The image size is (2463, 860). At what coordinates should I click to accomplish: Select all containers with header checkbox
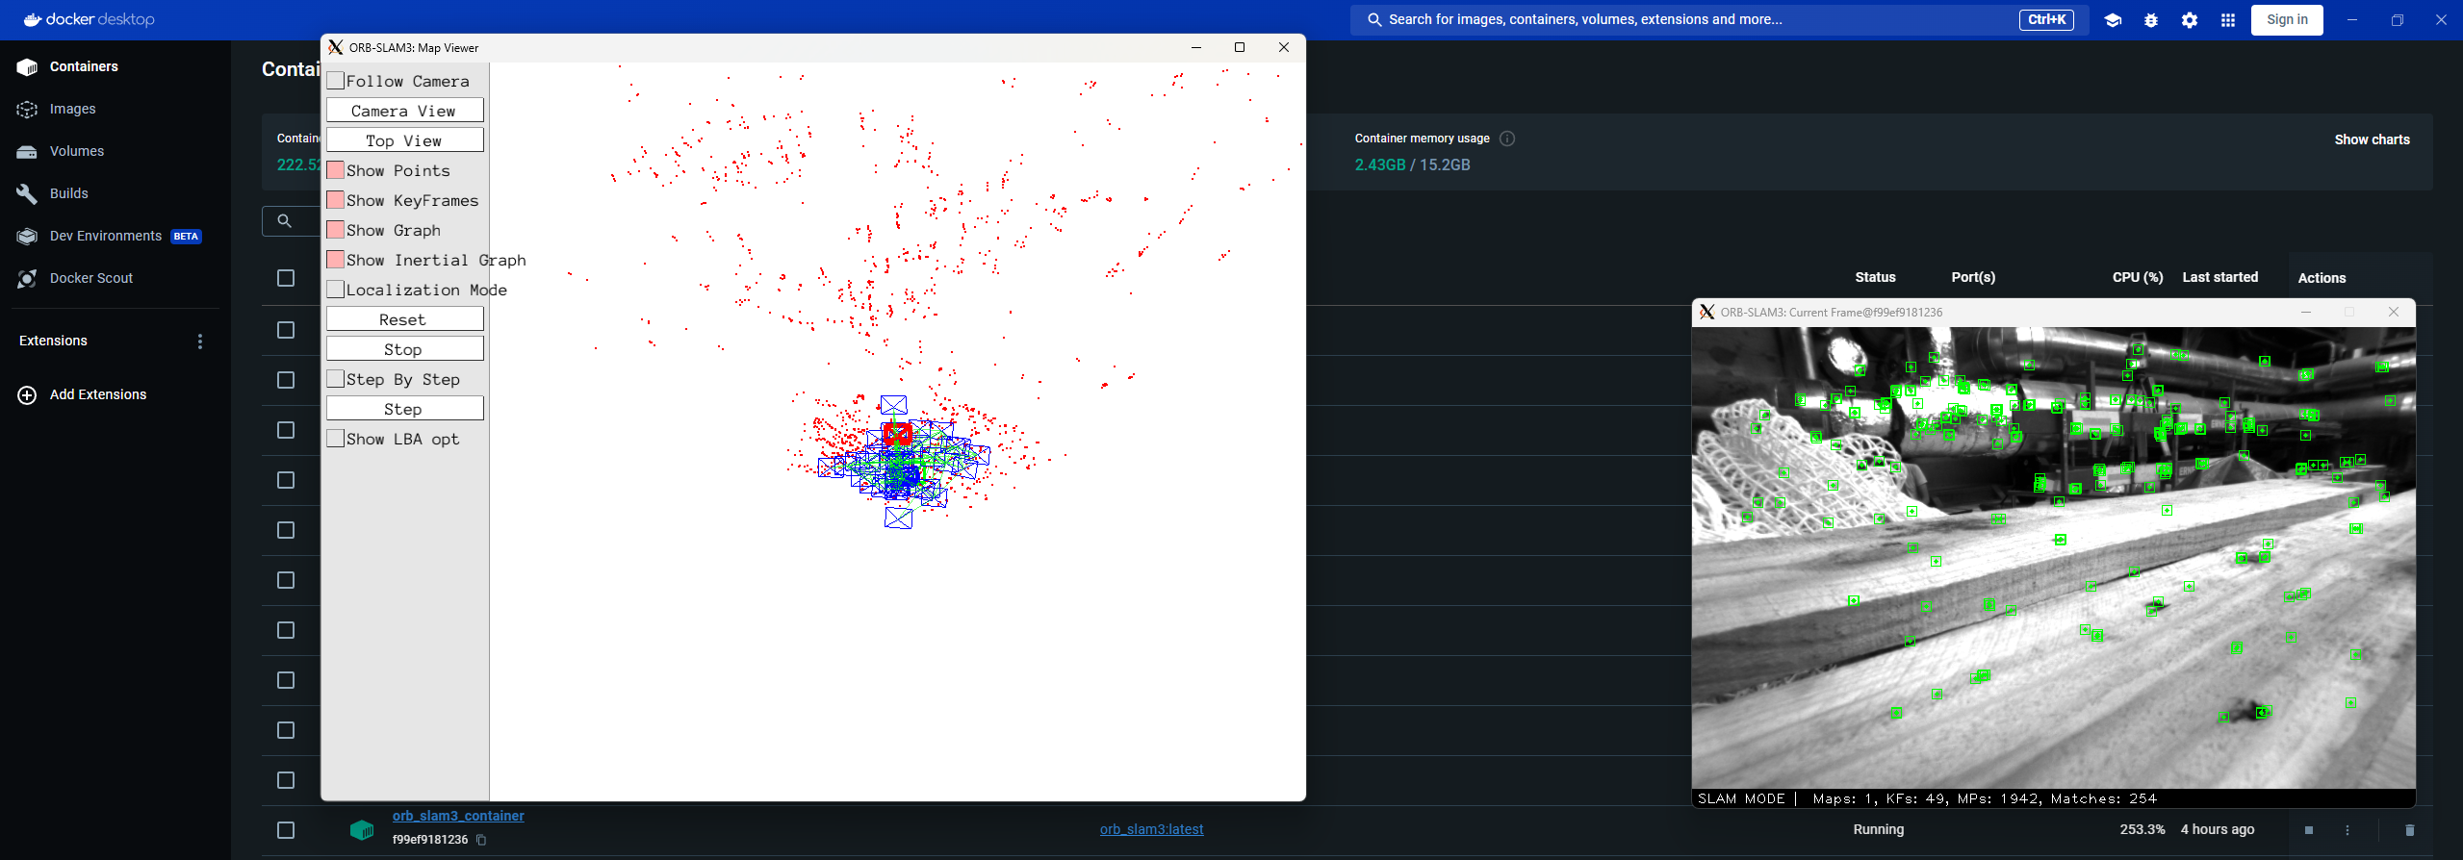click(x=286, y=278)
